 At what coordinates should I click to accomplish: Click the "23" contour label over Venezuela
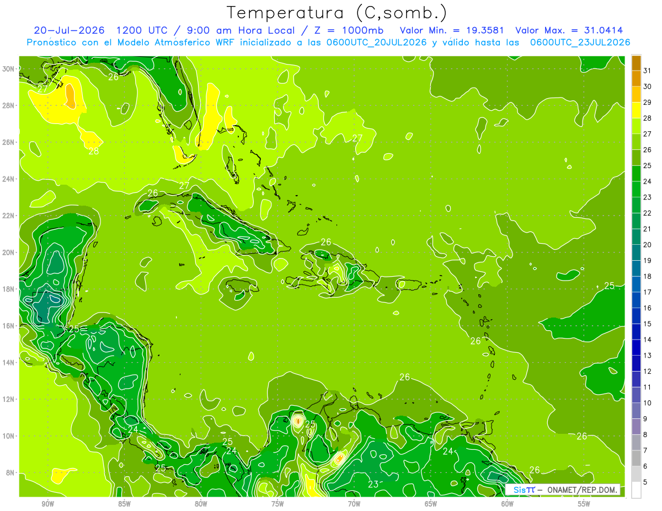[x=373, y=485]
